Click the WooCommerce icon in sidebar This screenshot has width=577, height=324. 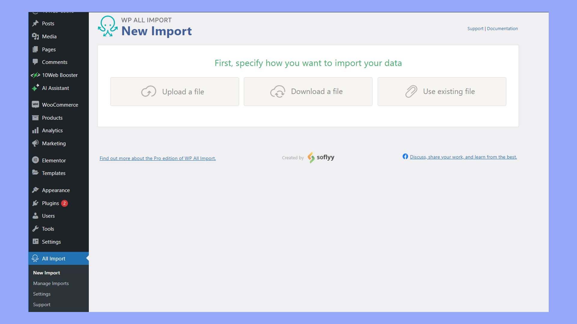point(35,104)
